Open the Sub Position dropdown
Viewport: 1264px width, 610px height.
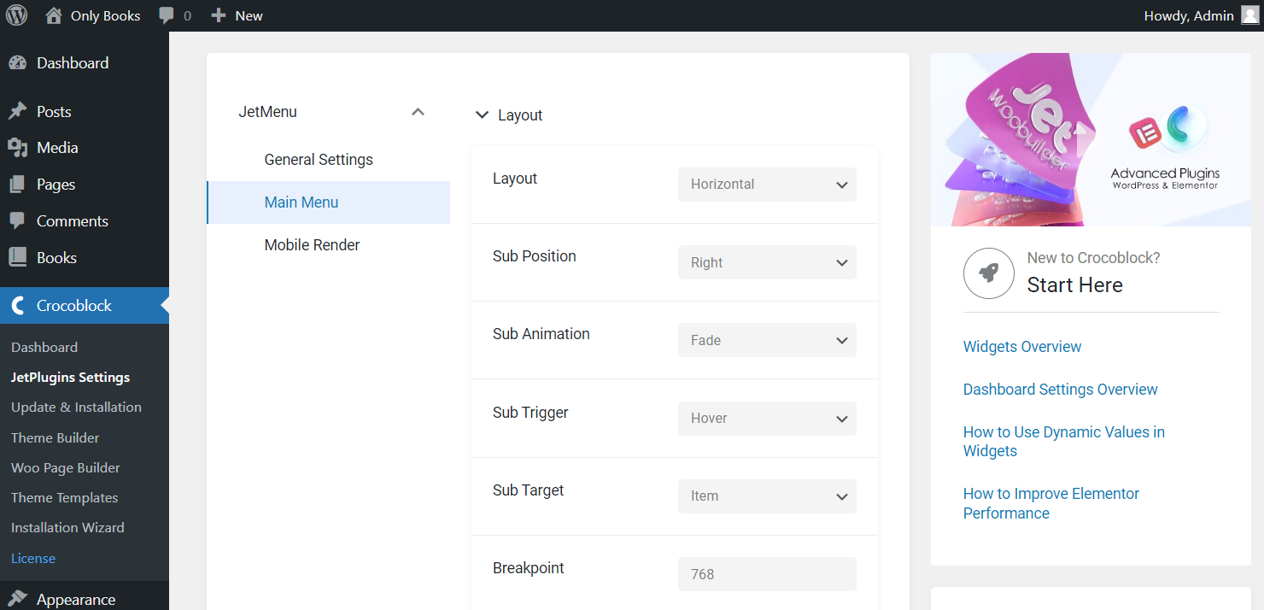[x=767, y=262]
